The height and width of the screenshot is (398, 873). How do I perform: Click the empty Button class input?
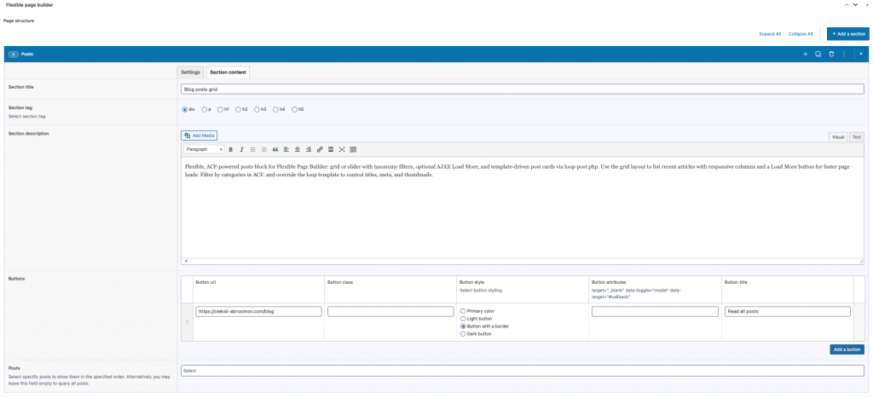pos(390,312)
